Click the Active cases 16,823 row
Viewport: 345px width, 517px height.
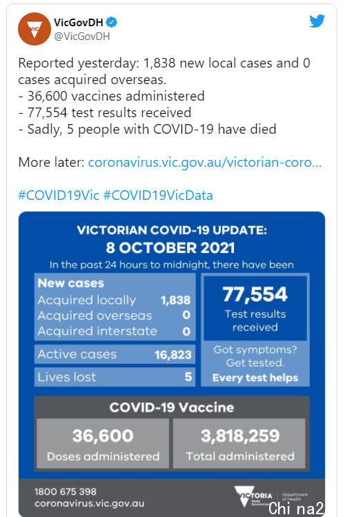point(115,354)
